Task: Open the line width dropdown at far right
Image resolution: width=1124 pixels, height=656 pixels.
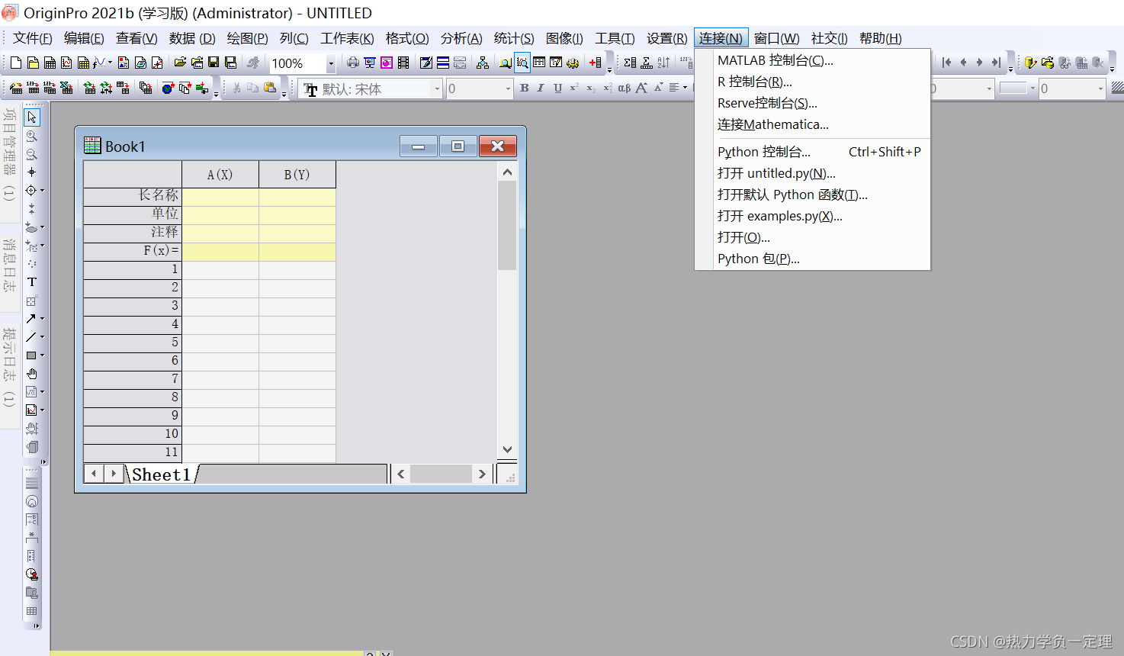Action: (x=1100, y=89)
